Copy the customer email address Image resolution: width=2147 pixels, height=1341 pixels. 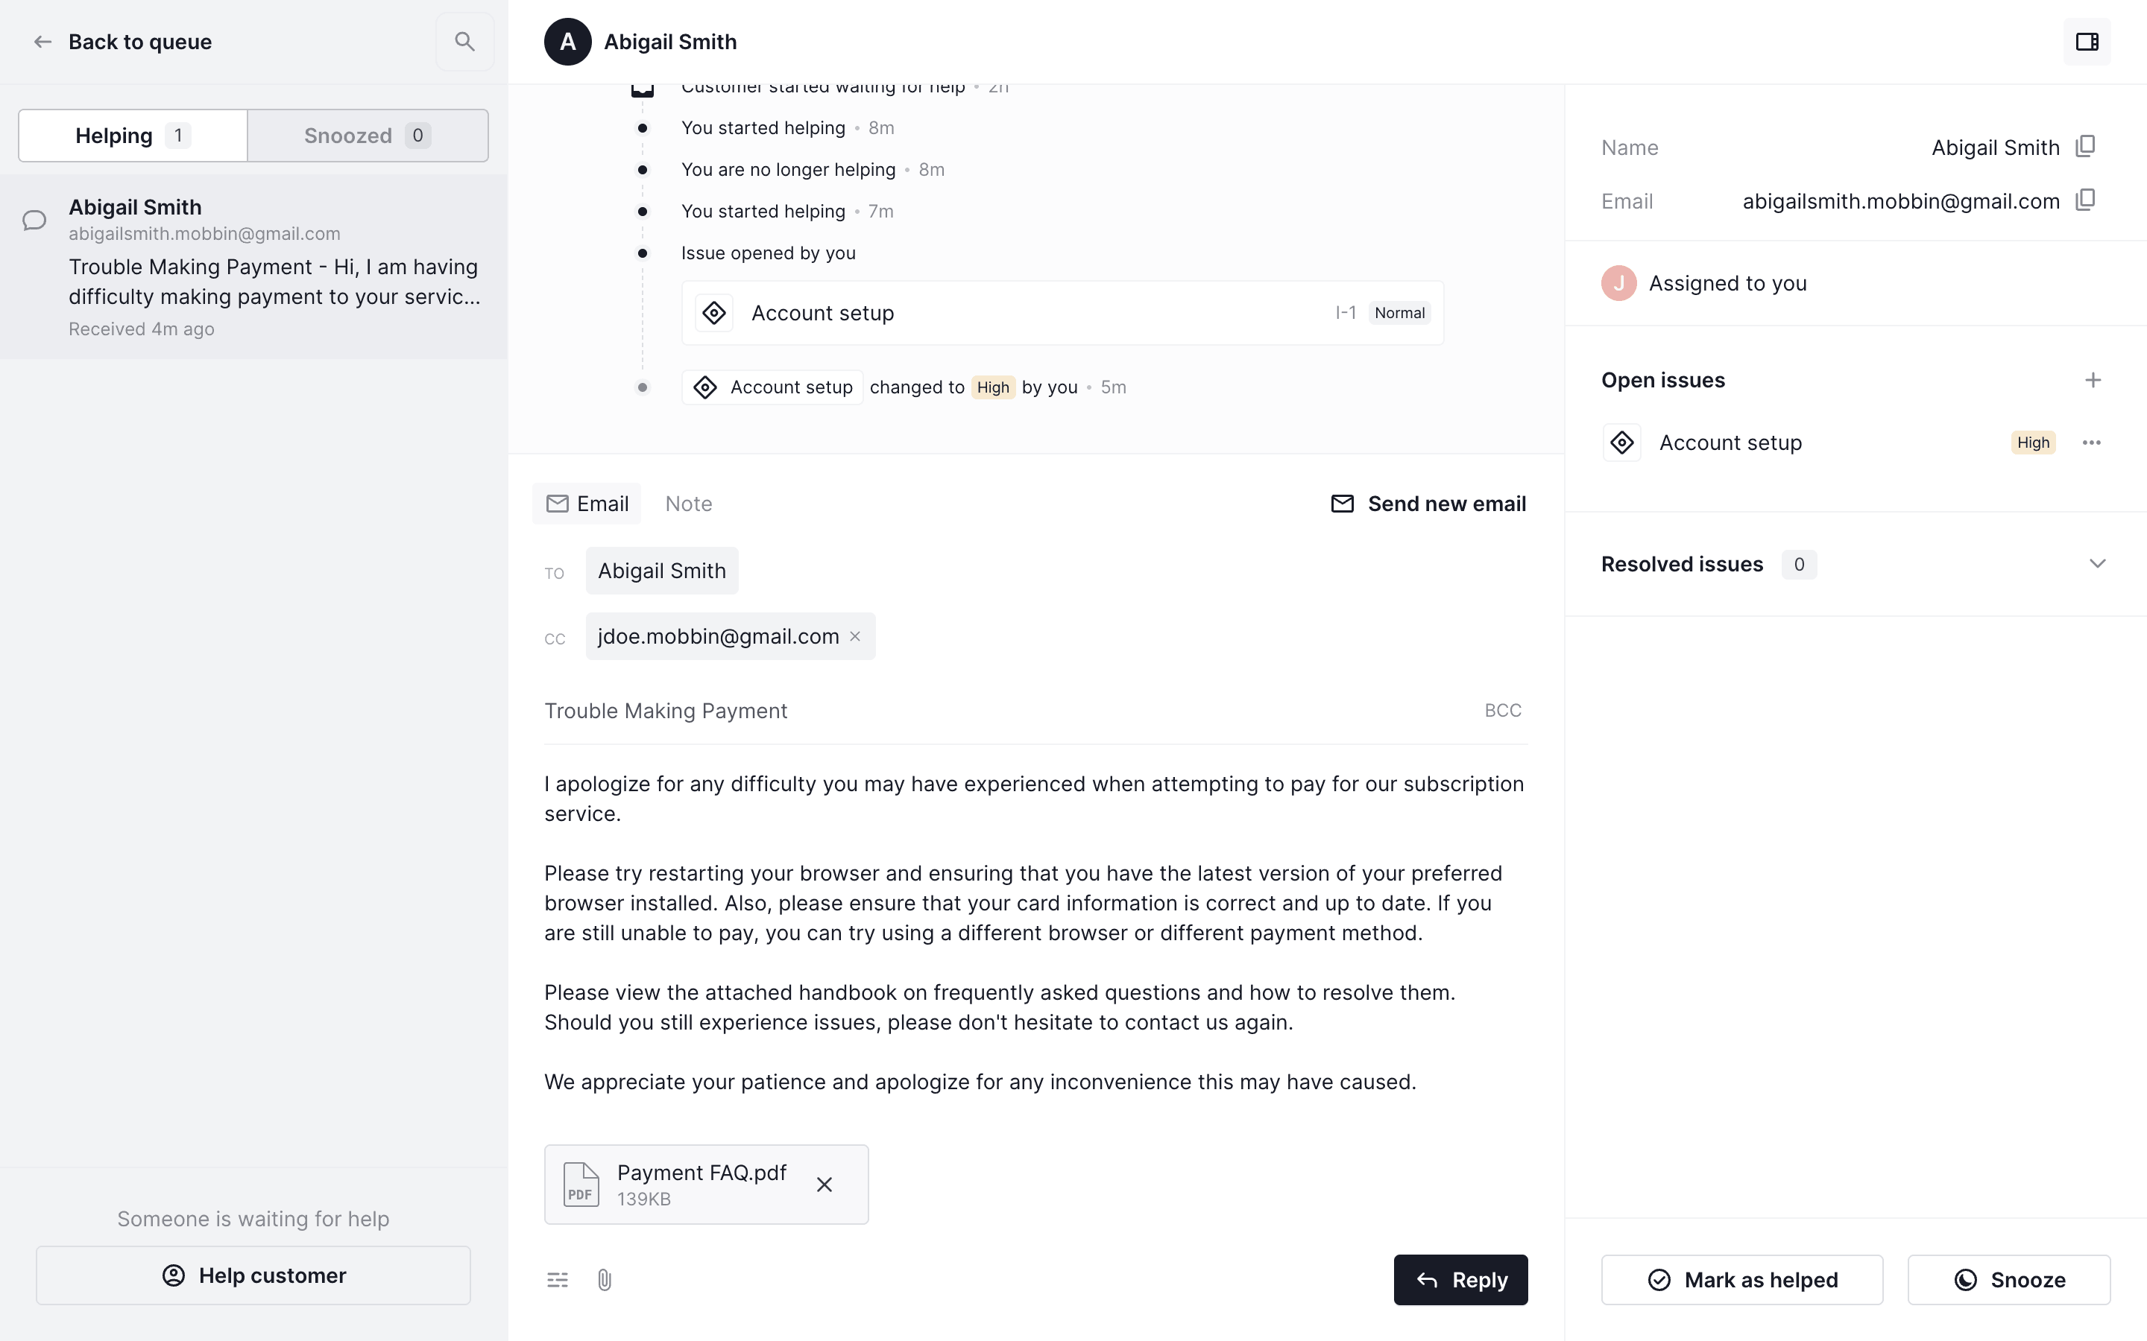tap(2086, 200)
